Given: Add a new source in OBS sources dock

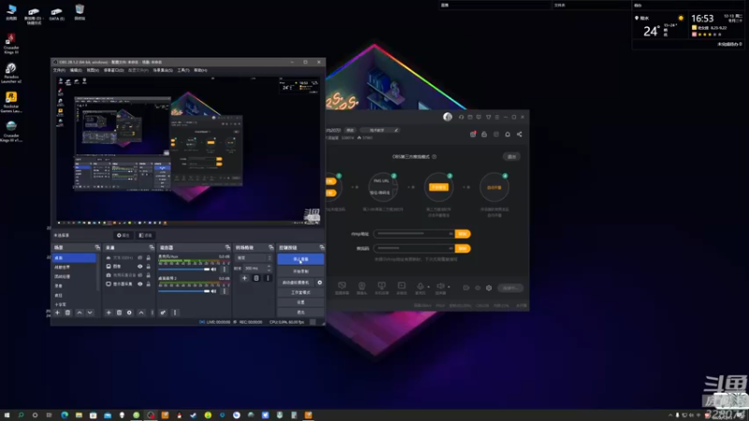Looking at the screenshot, I should click(109, 312).
